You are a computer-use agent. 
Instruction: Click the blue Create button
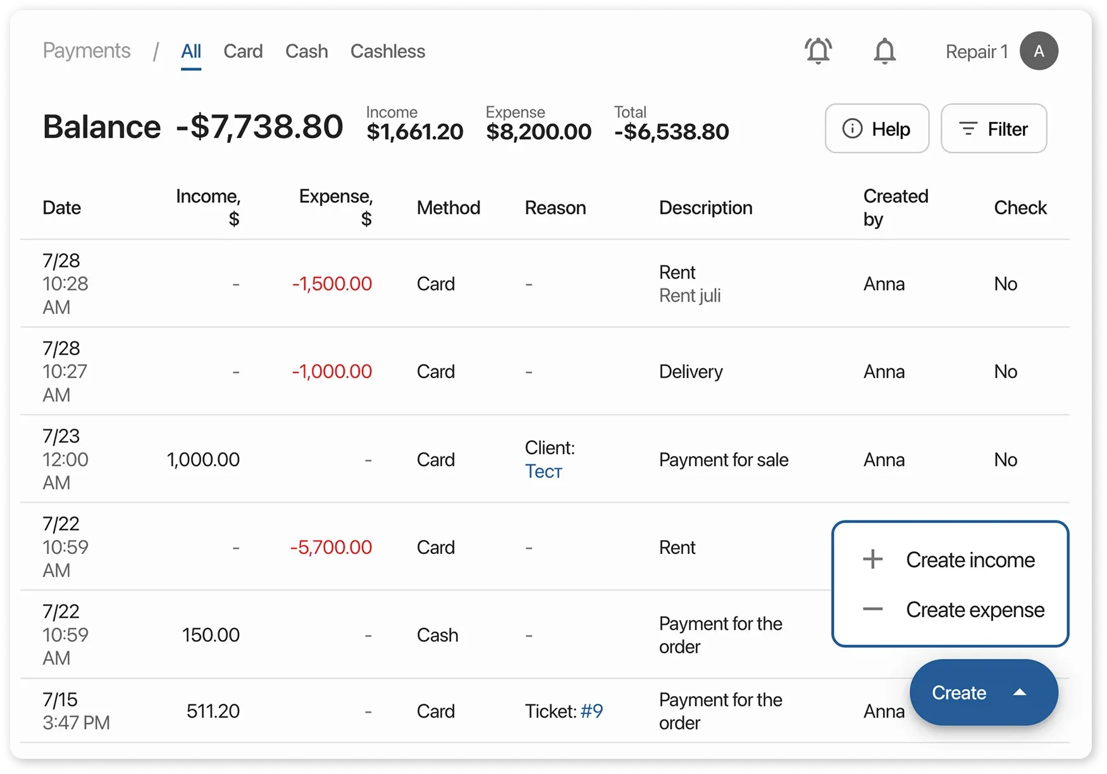pyautogui.click(x=959, y=692)
